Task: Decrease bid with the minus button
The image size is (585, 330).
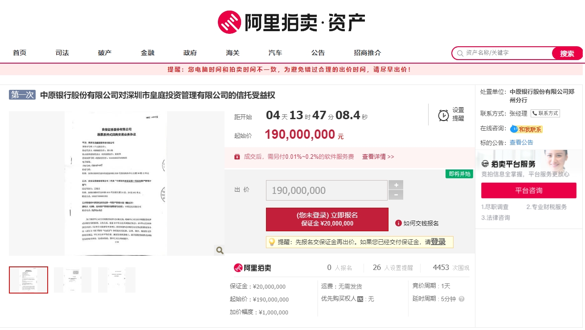Action: [396, 195]
